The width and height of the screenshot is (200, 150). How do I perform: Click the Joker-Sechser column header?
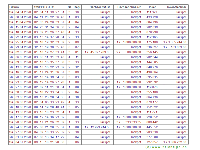point(176,7)
